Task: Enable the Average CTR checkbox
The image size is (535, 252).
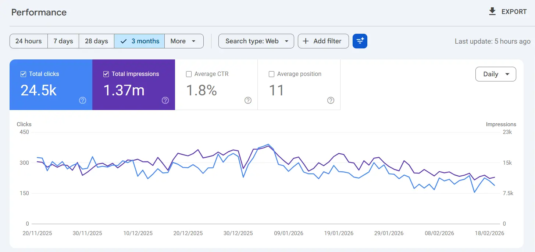Action: tap(189, 74)
